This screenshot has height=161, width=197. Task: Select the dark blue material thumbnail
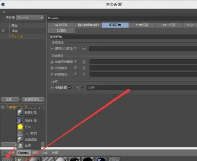(101, 159)
